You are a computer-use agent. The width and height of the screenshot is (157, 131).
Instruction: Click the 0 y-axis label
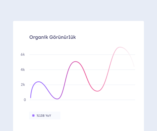pos(25,100)
